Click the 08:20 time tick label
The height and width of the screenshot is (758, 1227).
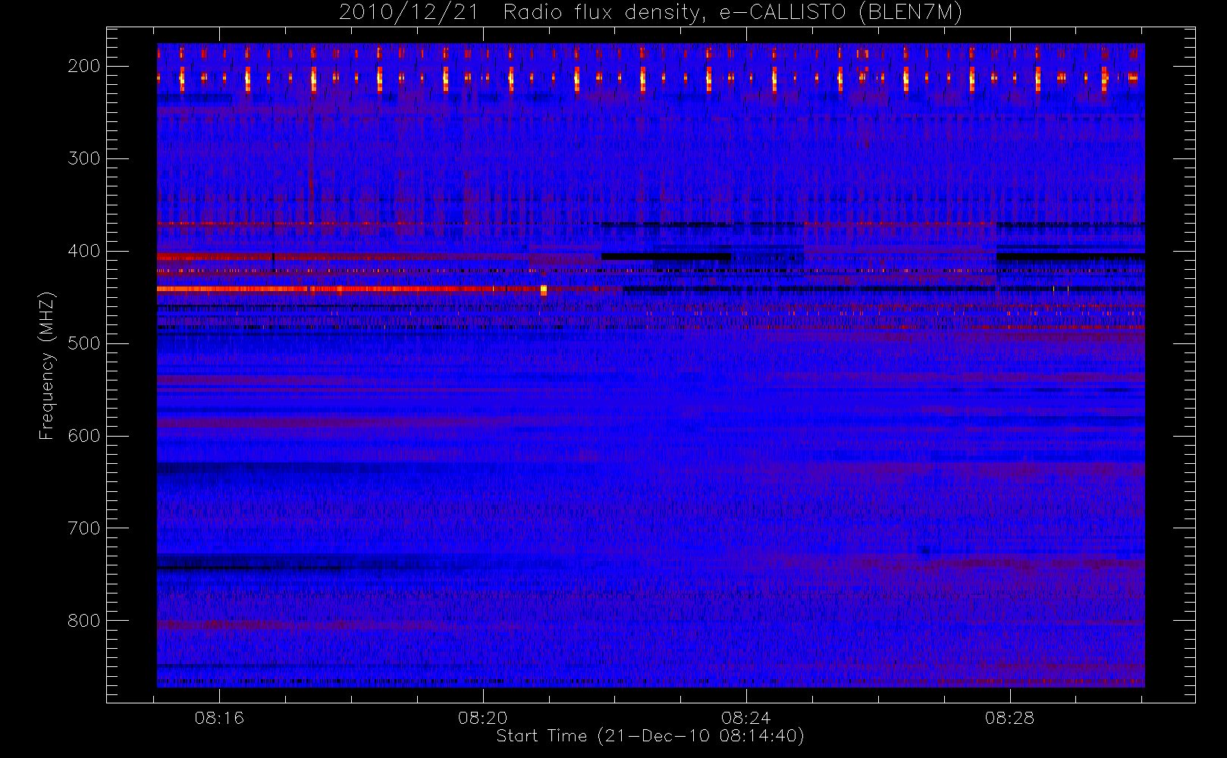(x=483, y=718)
